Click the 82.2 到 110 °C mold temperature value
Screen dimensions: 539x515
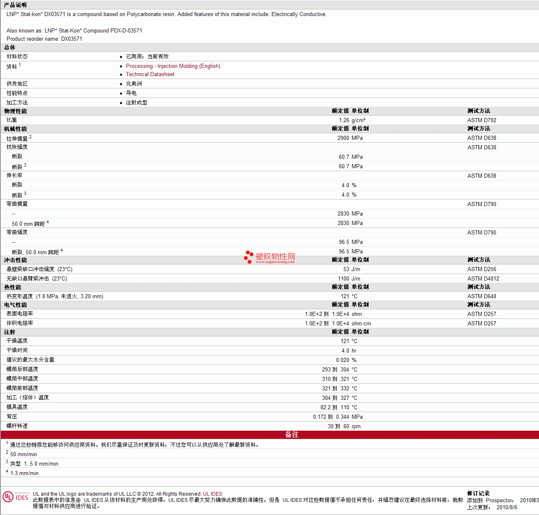[x=339, y=408]
